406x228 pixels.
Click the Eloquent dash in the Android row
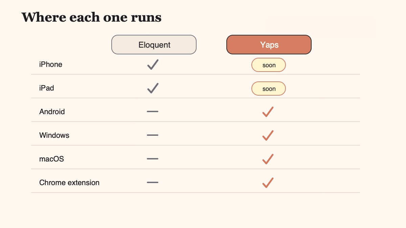[x=153, y=111]
